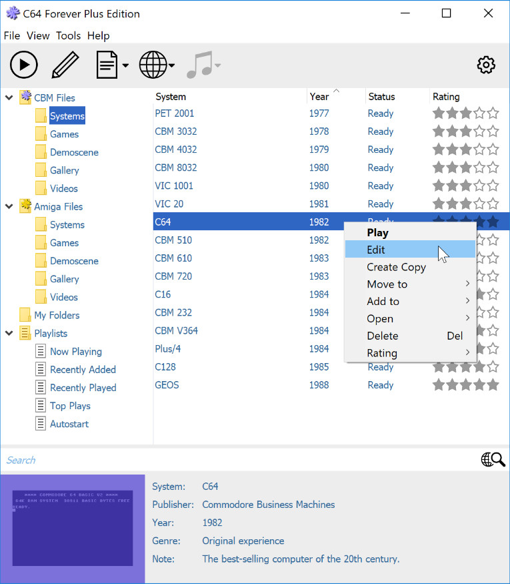This screenshot has width=510, height=584.
Task: Select the CBM V364 system row
Action: pyautogui.click(x=249, y=330)
